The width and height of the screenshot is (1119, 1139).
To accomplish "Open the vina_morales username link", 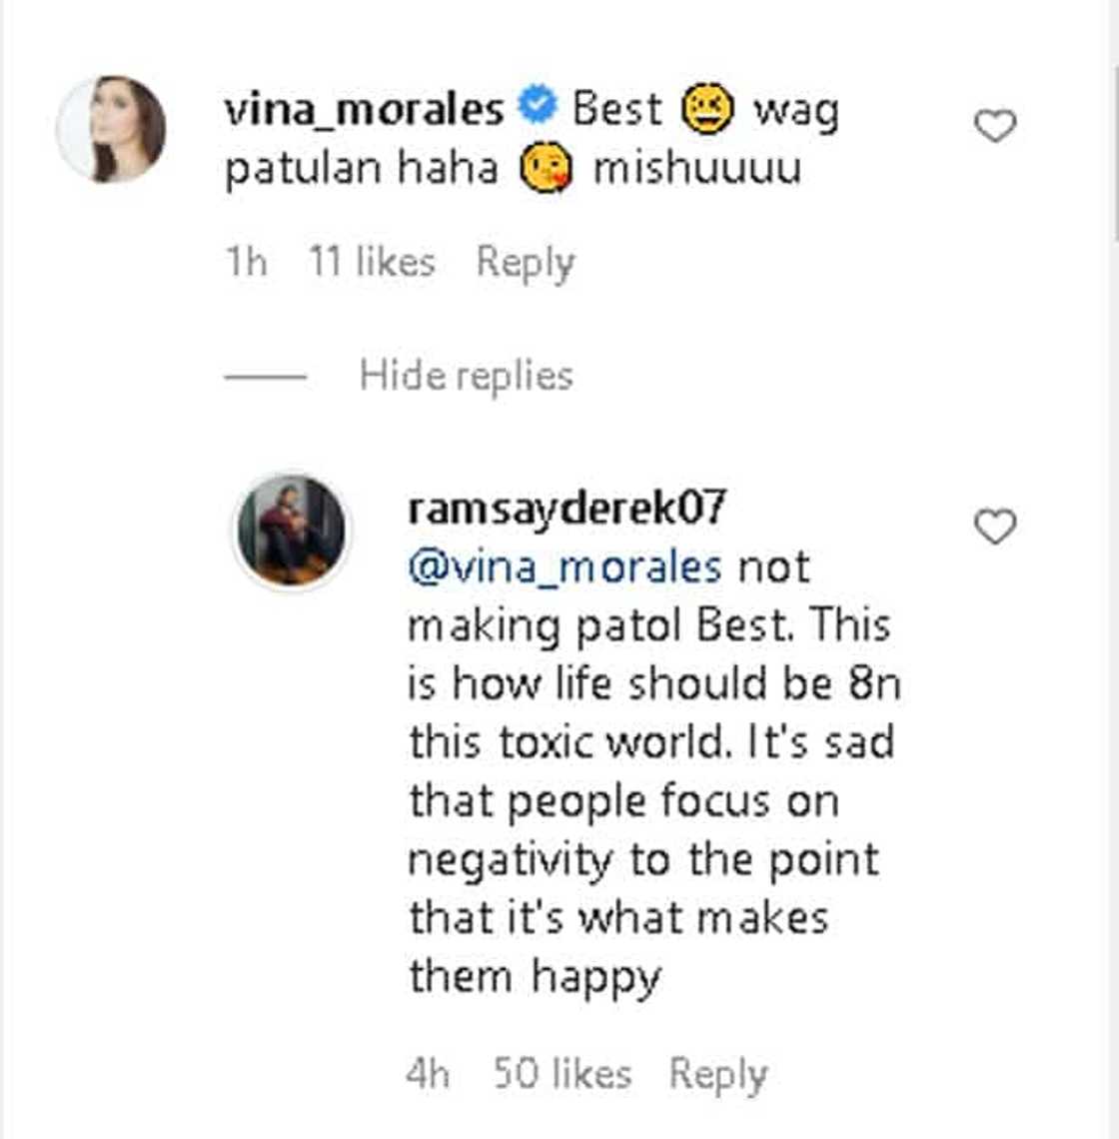I will (364, 109).
